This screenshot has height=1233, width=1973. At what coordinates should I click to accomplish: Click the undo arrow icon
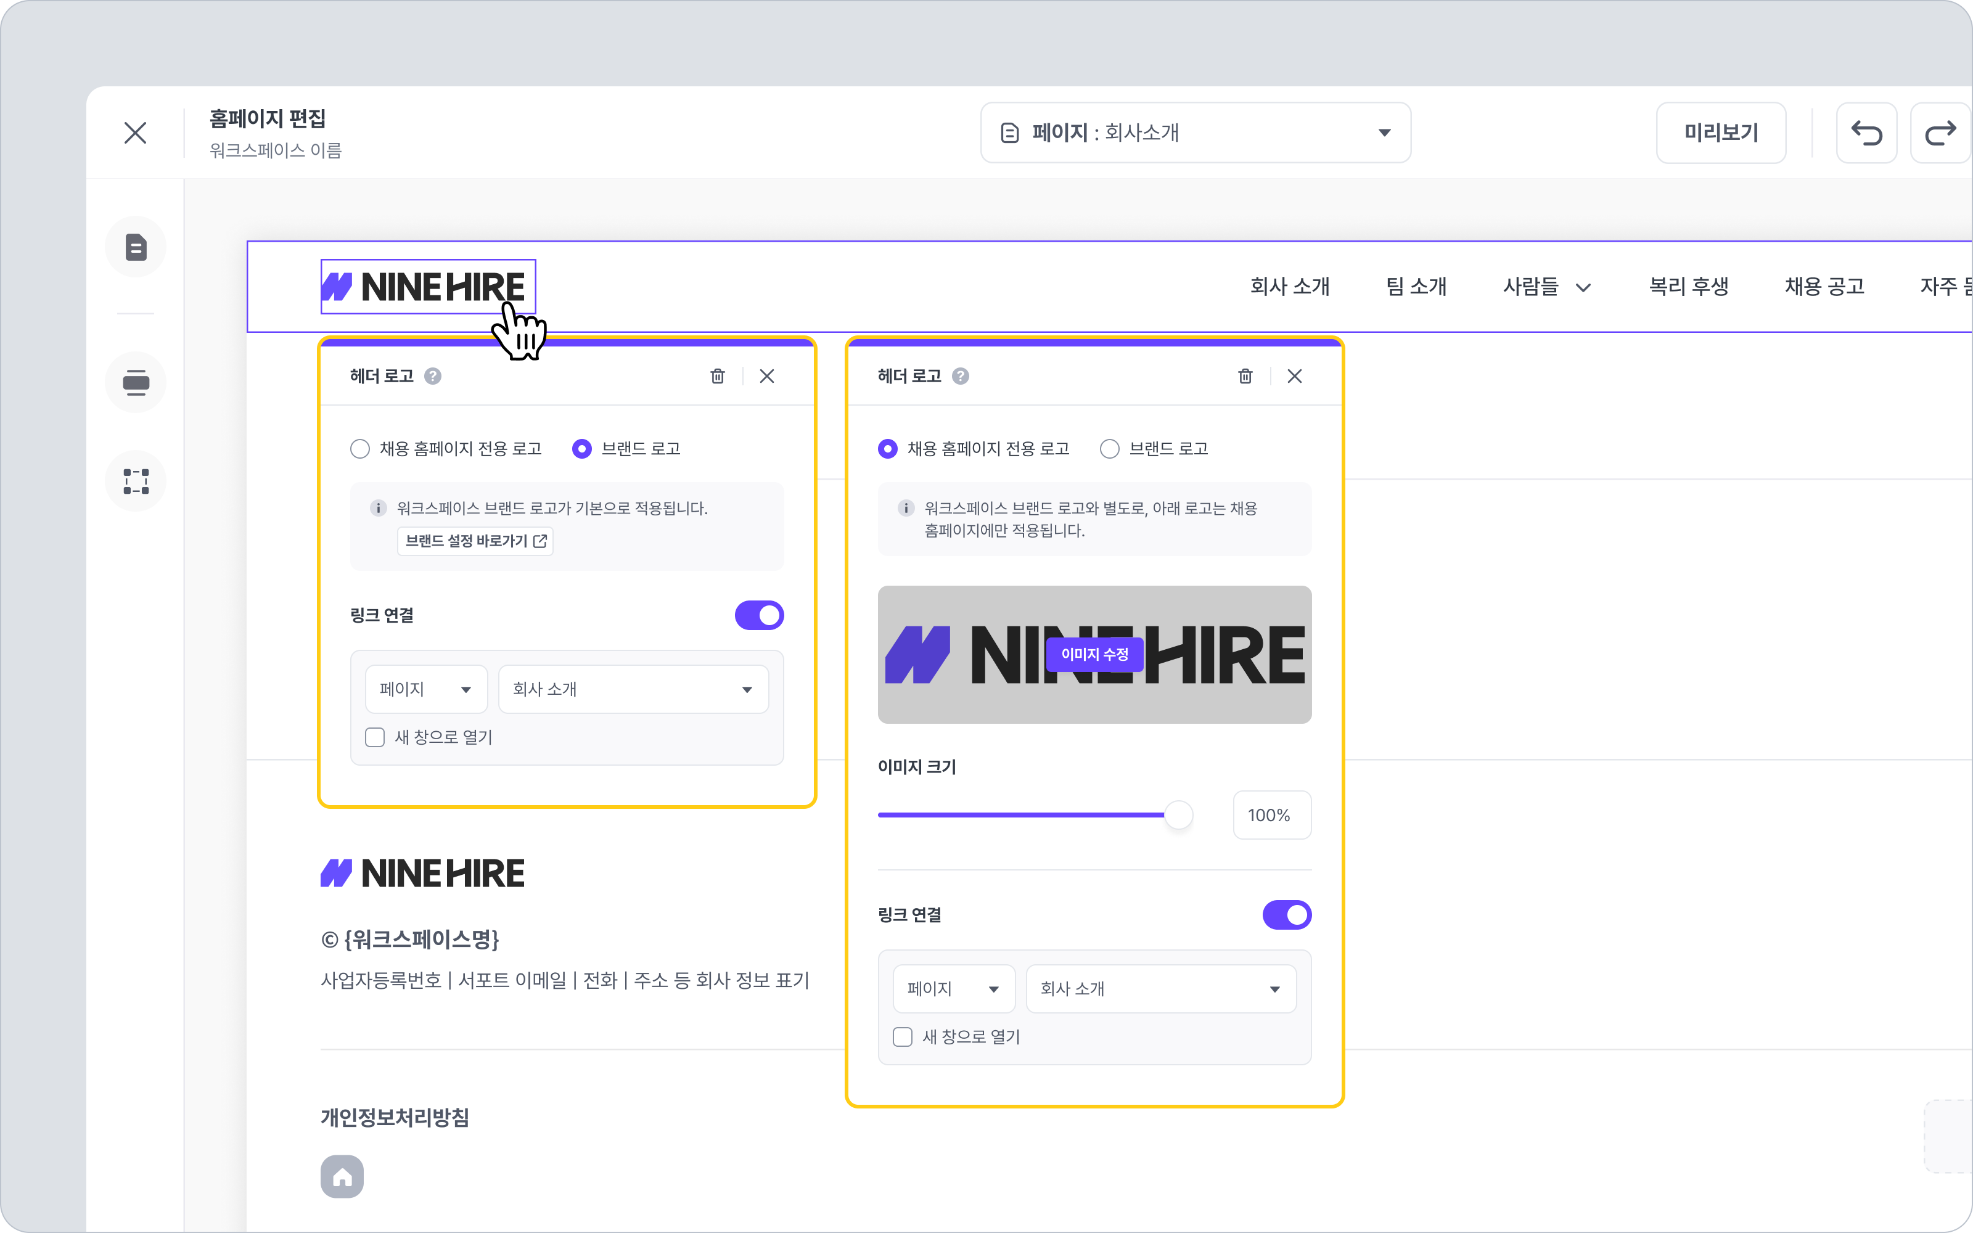pos(1865,133)
